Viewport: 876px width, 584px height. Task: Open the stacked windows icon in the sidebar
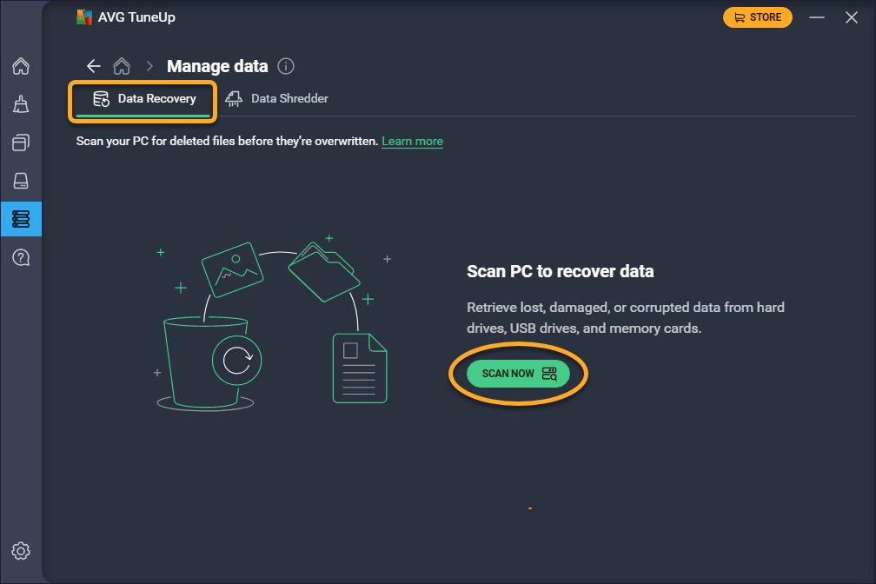point(21,143)
